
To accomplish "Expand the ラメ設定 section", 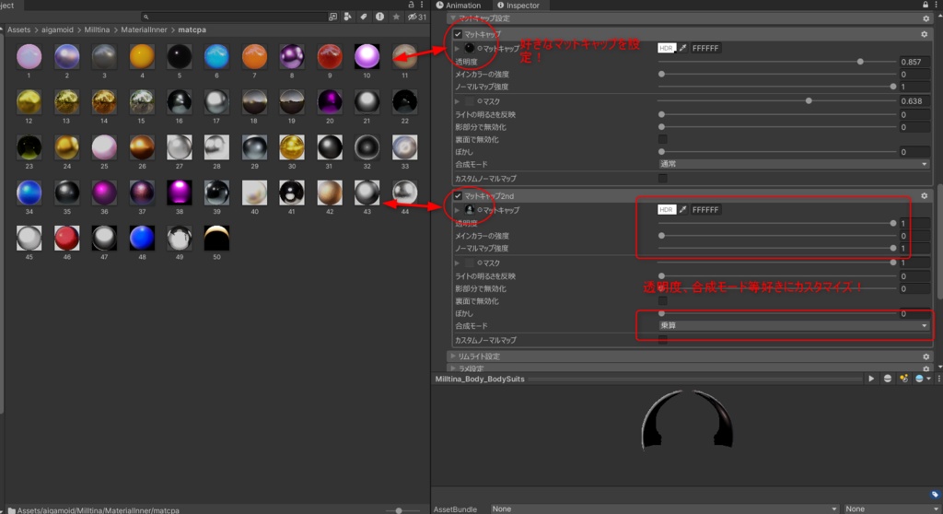I will tap(453, 368).
